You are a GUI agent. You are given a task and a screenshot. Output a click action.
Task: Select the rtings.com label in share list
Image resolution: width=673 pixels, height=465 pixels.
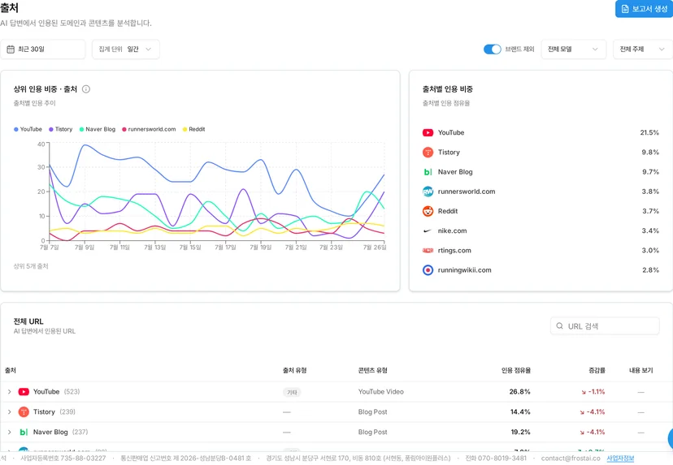click(454, 250)
